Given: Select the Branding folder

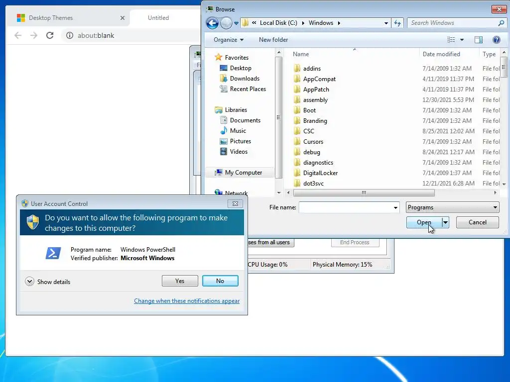Looking at the screenshot, I should pyautogui.click(x=315, y=120).
